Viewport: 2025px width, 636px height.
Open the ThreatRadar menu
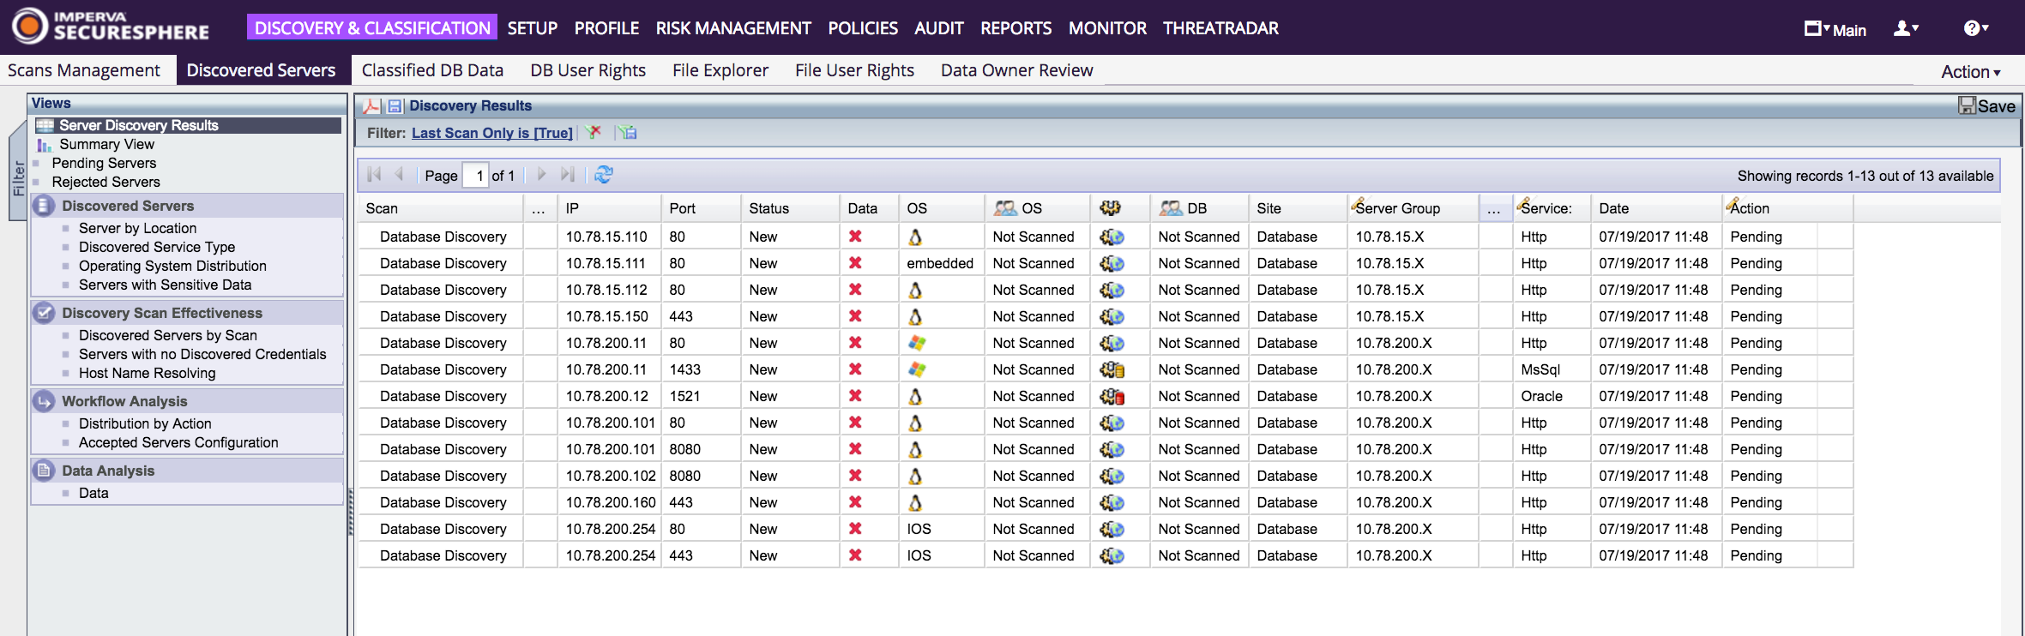coord(1220,28)
